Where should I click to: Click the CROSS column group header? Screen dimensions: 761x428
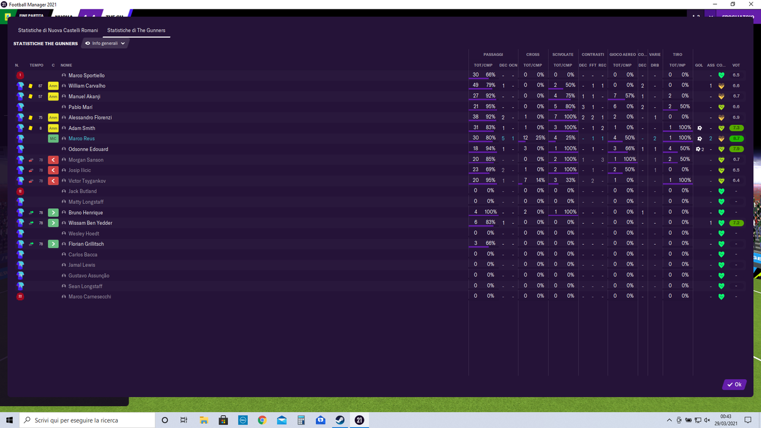pos(533,55)
